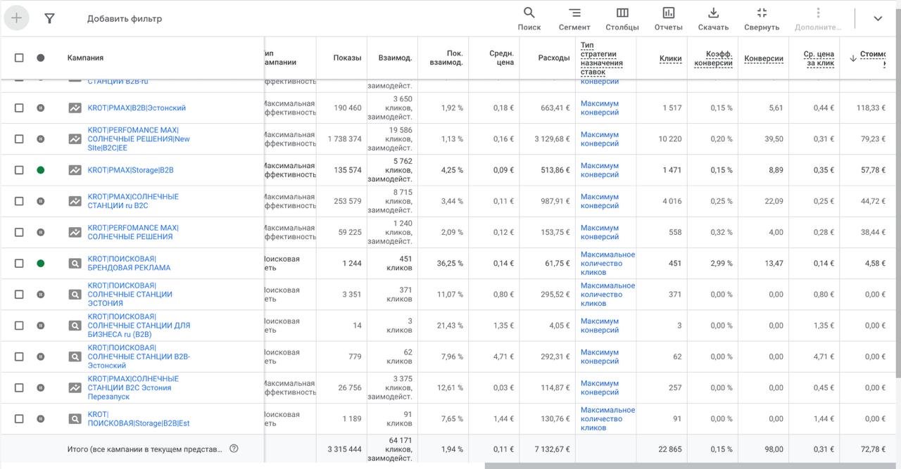This screenshot has width=901, height=469.
Task: Click the funnel filter icon
Action: (x=49, y=19)
